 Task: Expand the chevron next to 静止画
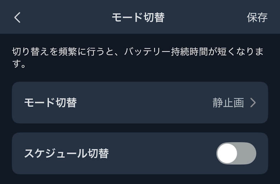(x=253, y=103)
